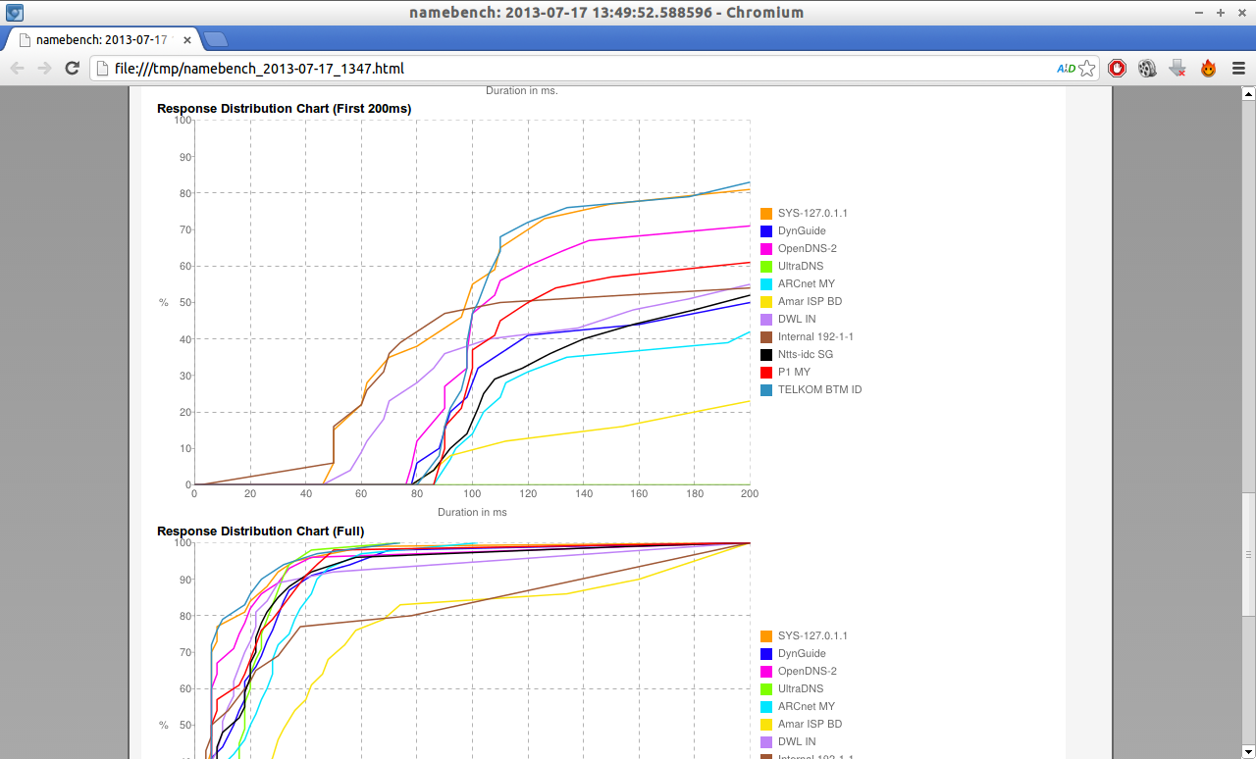Click the purple DWL IN swatch in 200ms legend

point(766,319)
